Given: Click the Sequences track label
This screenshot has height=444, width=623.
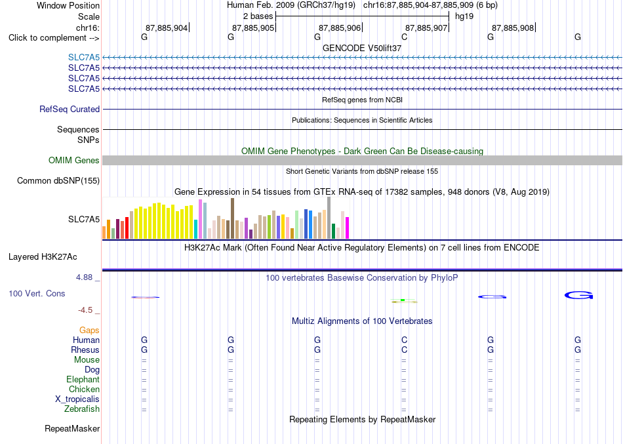Looking at the screenshot, I should coord(78,130).
